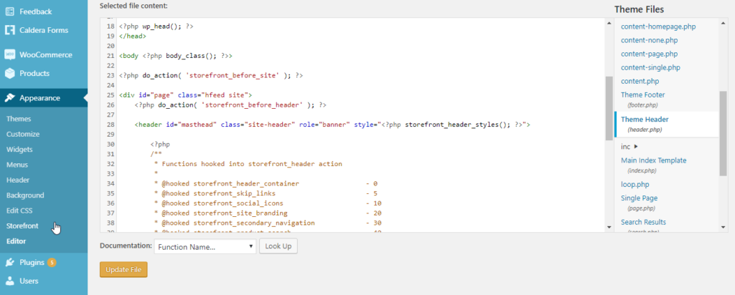
Task: Open the Widgets submenu item
Action: [x=19, y=150]
